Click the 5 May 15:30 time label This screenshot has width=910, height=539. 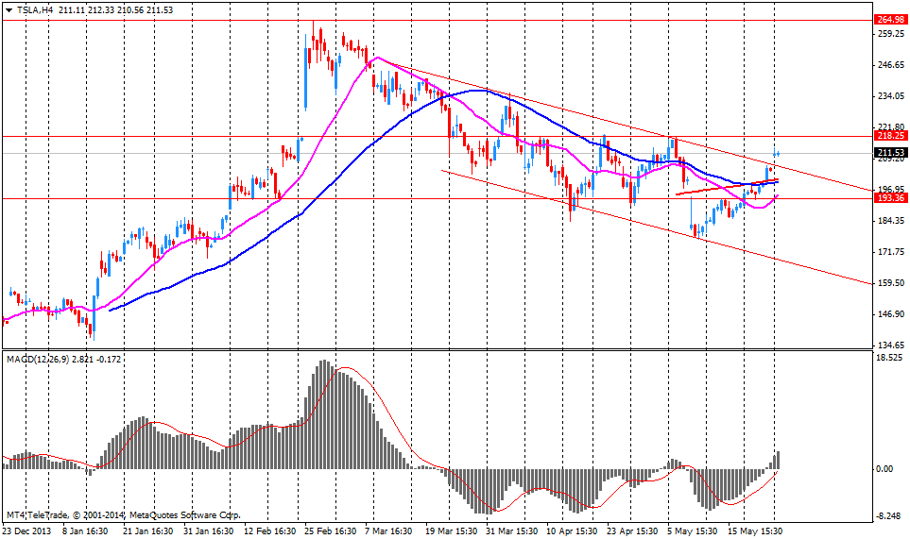693,531
